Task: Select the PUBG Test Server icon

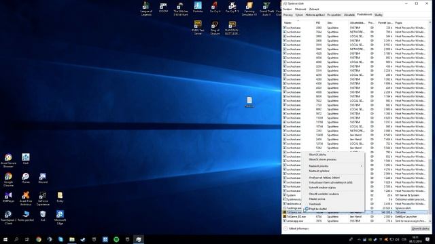Action: (x=198, y=27)
